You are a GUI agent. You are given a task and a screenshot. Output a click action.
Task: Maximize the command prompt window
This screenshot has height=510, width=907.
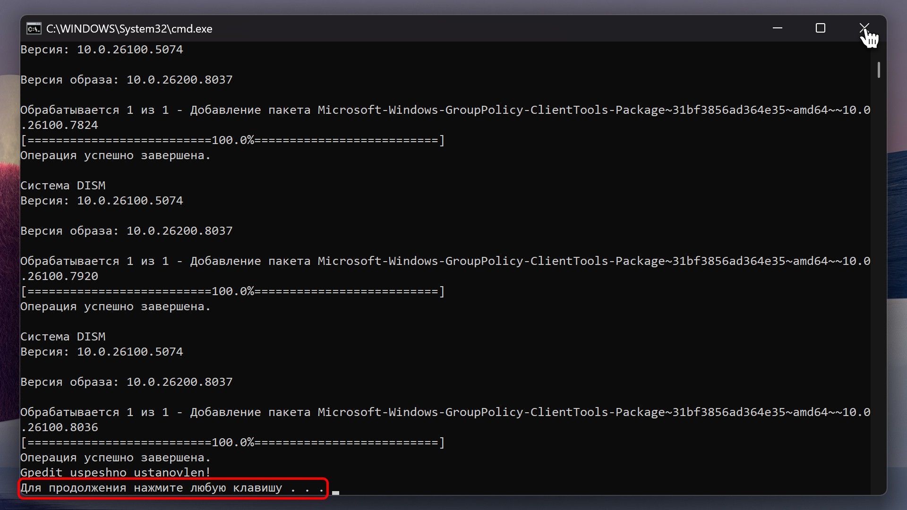click(x=820, y=28)
